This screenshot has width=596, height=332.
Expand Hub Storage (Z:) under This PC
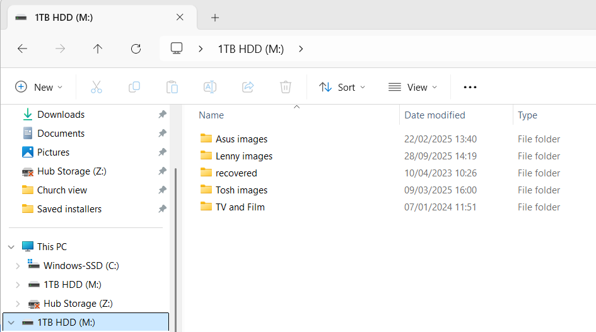coord(18,304)
